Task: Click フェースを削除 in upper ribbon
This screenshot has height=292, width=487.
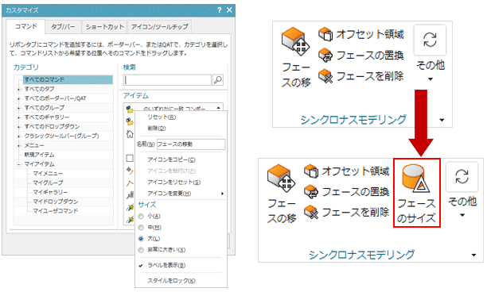Action: coord(361,76)
